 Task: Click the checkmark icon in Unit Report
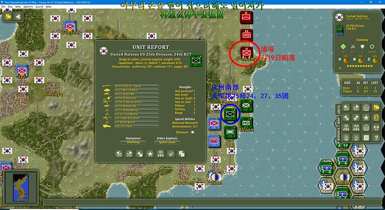click(x=171, y=154)
